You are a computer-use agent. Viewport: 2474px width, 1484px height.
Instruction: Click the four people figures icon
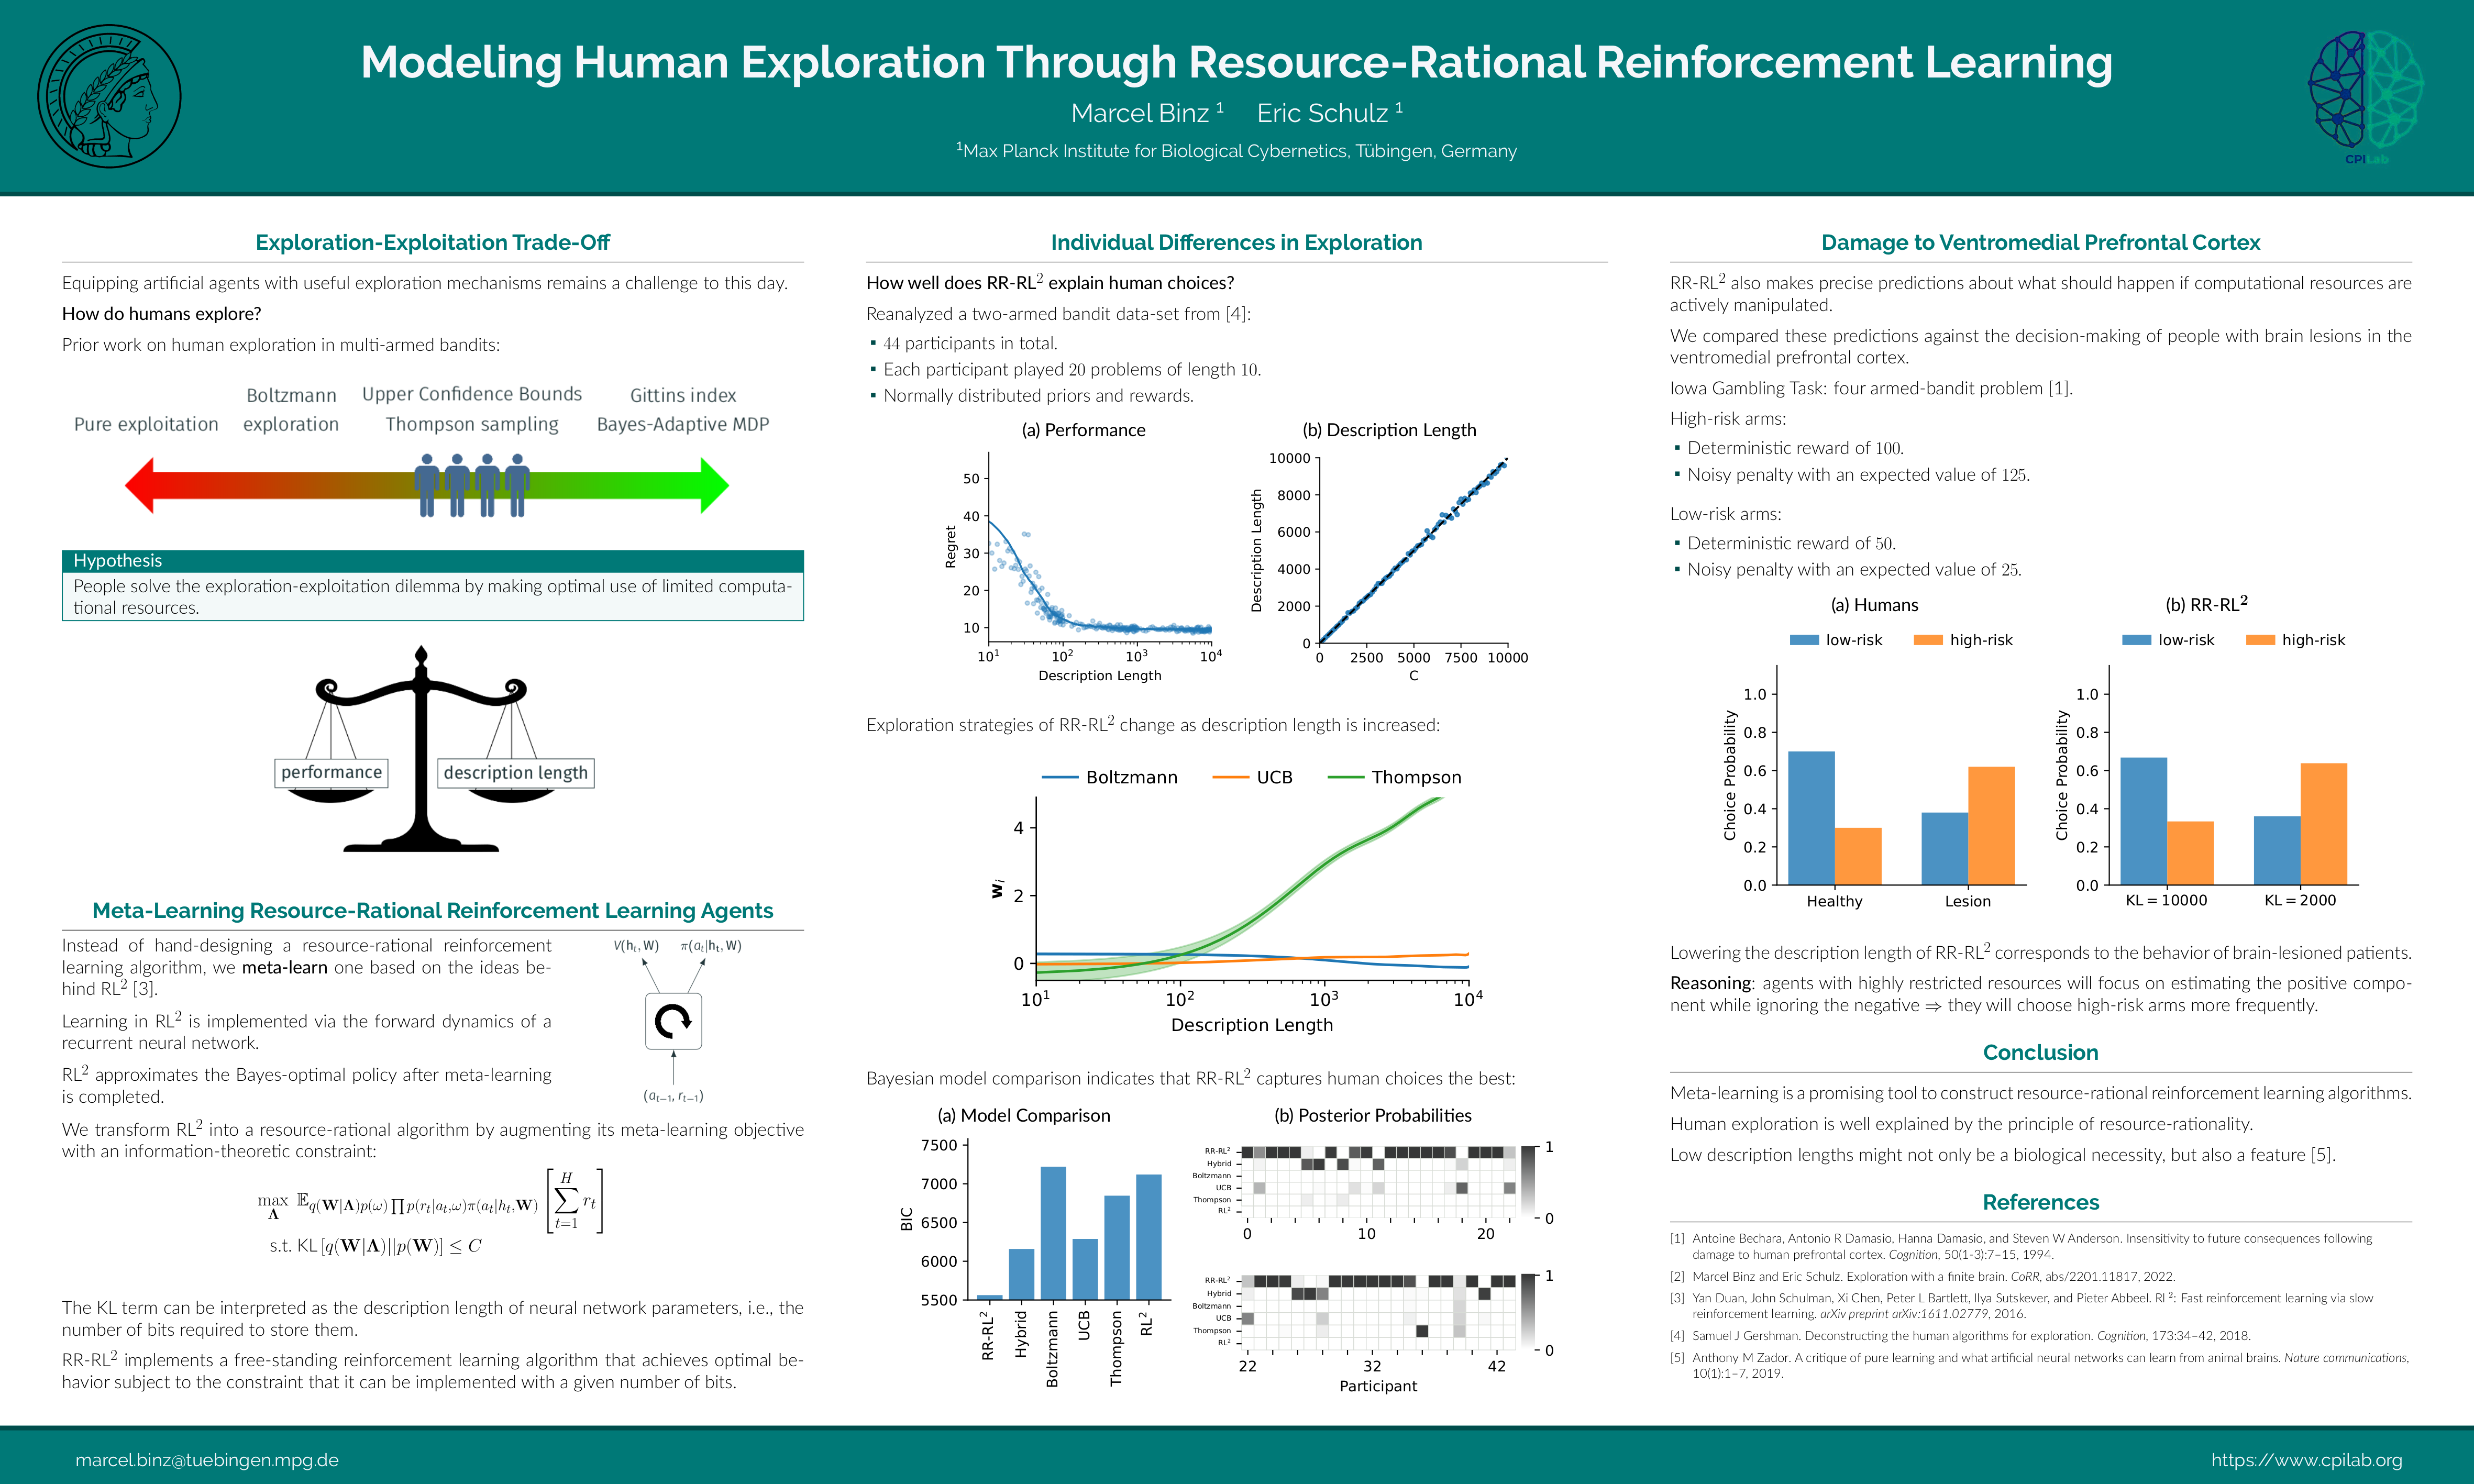point(472,485)
